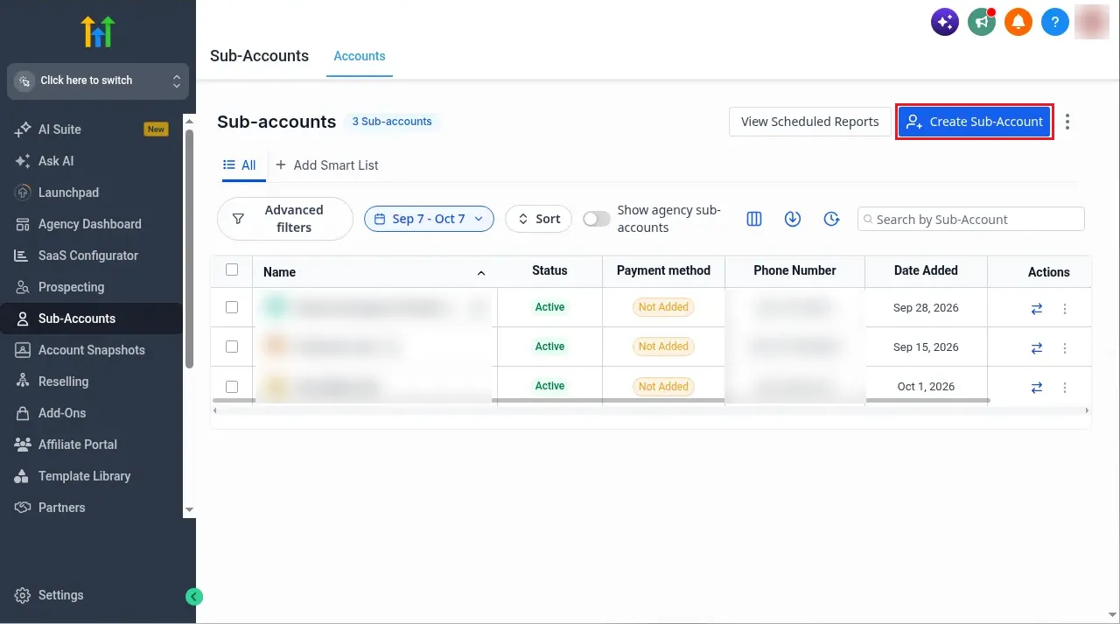Open Agency Dashboard in sidebar
Viewport: 1120px width, 624px height.
pyautogui.click(x=91, y=224)
